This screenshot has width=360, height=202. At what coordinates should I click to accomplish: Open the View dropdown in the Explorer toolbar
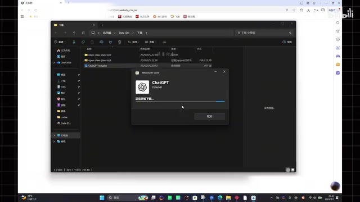point(151,42)
